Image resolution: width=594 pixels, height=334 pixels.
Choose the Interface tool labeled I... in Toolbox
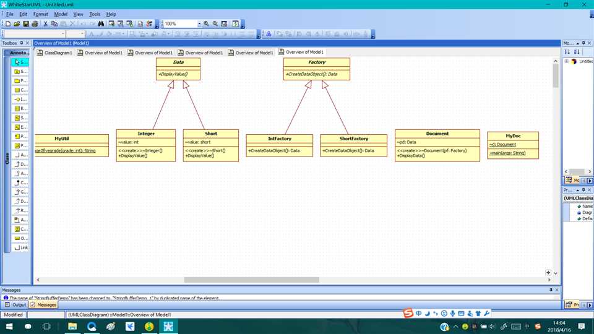tap(20, 99)
